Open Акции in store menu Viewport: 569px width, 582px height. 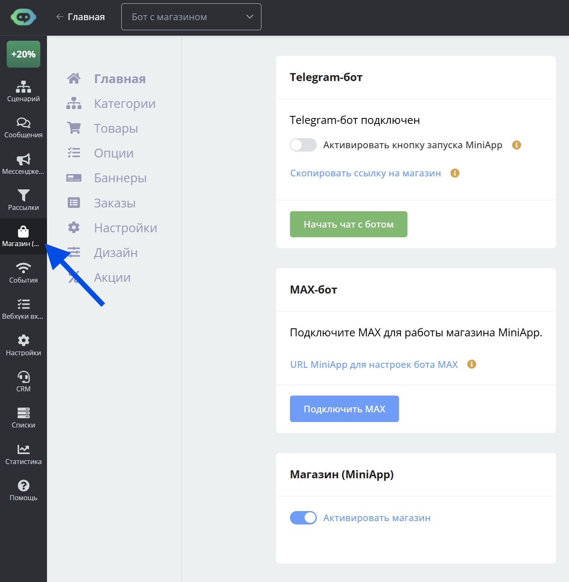[x=99, y=277]
